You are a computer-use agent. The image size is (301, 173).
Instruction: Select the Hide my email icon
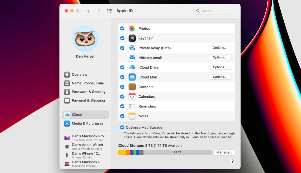tap(132, 57)
